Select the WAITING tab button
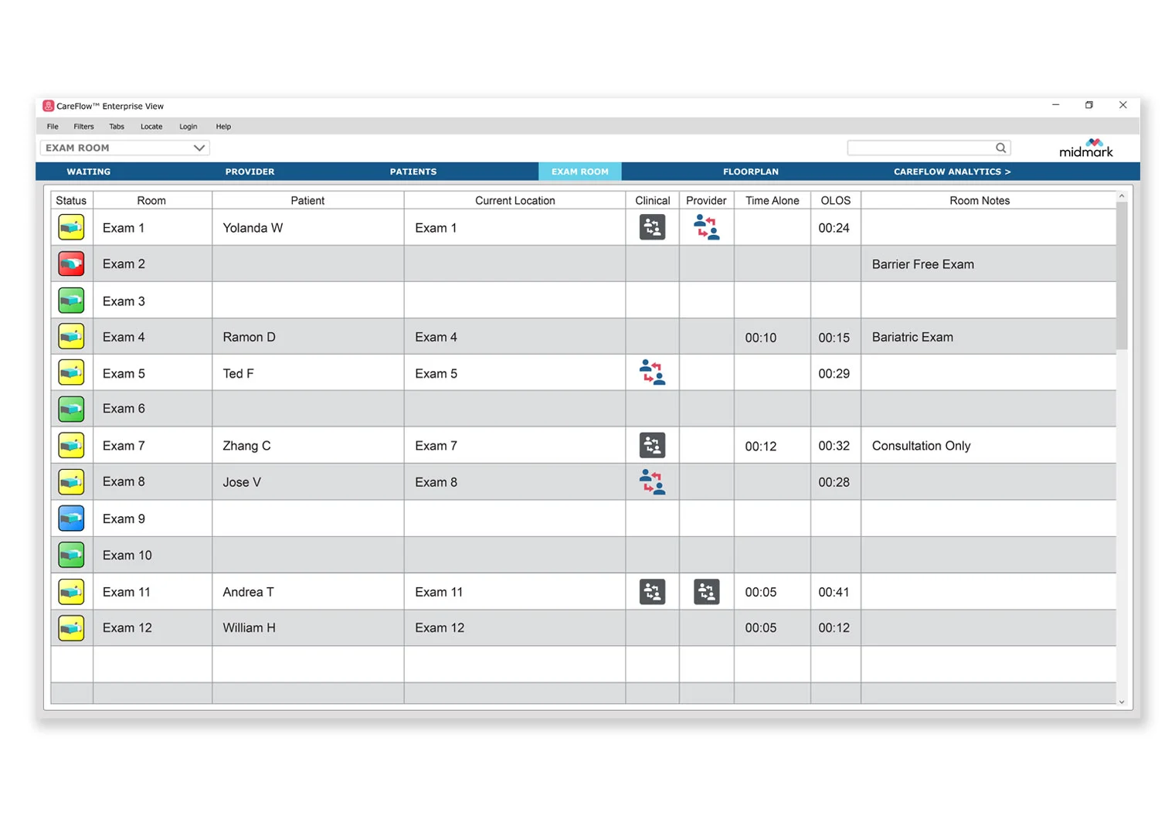The image size is (1175, 816). [x=87, y=171]
